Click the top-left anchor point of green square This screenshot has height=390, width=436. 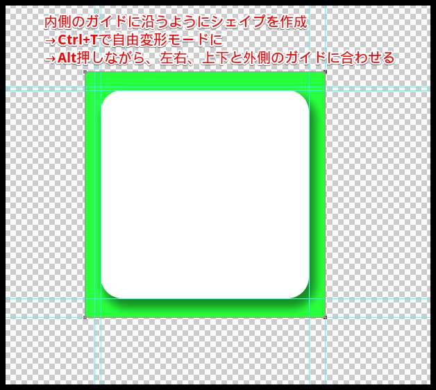point(85,71)
